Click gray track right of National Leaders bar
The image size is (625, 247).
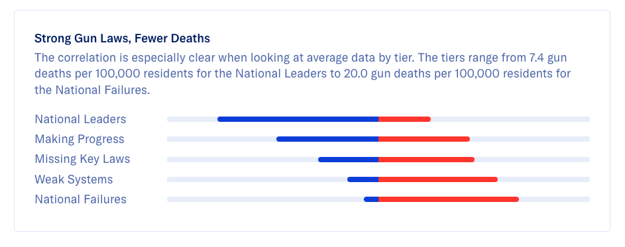510,119
